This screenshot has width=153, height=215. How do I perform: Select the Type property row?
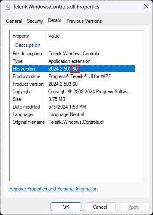[x=73, y=61]
